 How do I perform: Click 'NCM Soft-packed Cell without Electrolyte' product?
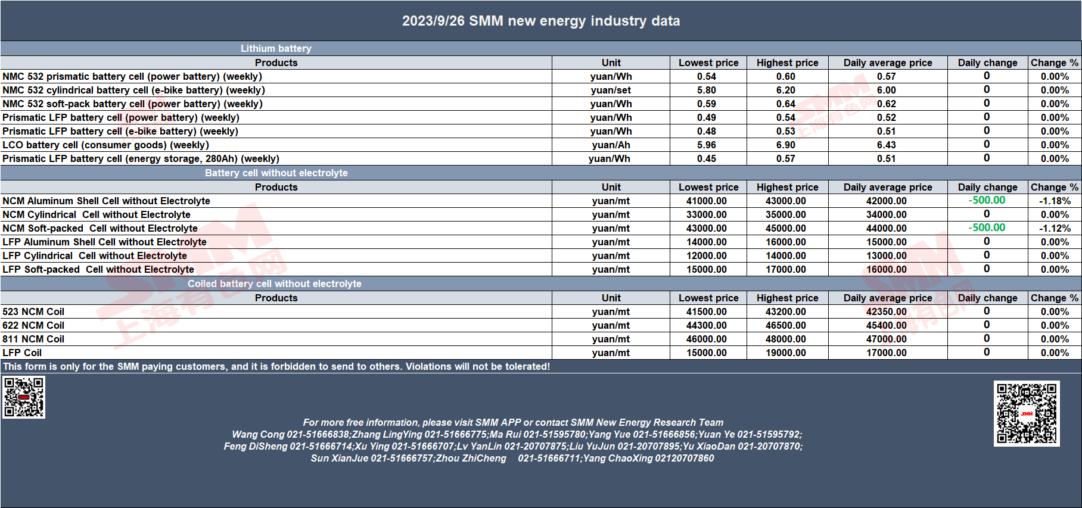(100, 228)
